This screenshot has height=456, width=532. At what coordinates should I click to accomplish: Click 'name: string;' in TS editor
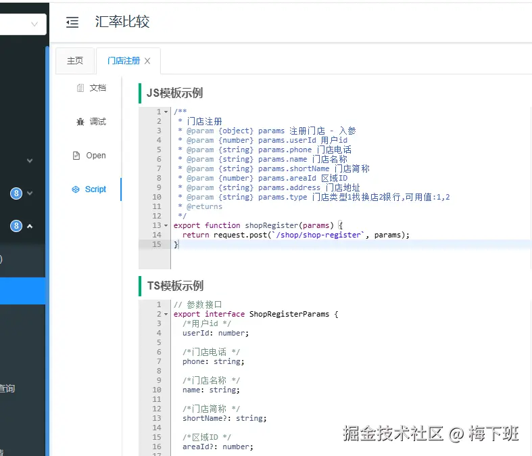coord(211,390)
